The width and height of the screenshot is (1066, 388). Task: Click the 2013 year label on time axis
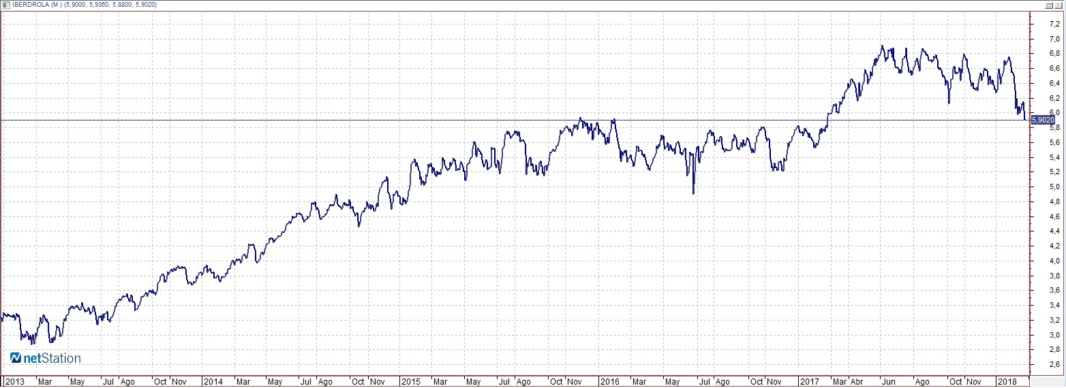14,382
